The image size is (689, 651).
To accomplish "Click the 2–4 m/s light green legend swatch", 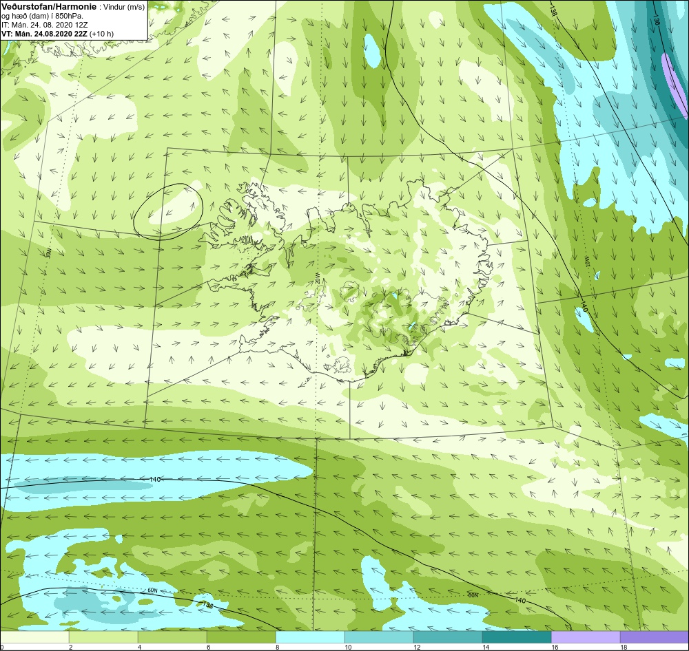I will 103,637.
